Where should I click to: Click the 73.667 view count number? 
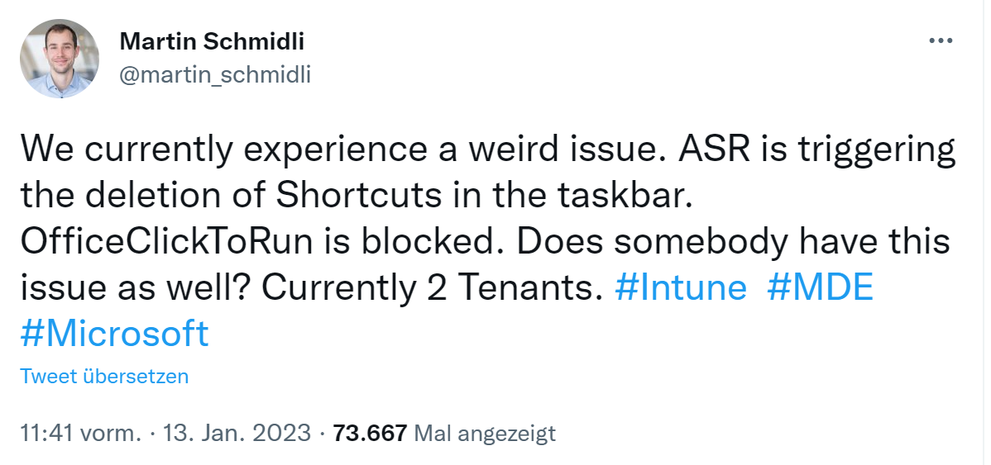pos(370,433)
